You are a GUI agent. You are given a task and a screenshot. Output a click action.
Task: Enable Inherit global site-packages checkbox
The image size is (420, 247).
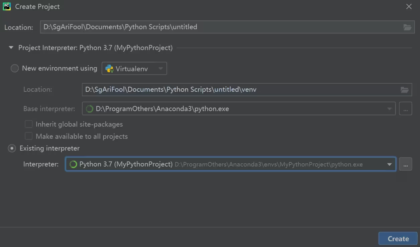(29, 124)
